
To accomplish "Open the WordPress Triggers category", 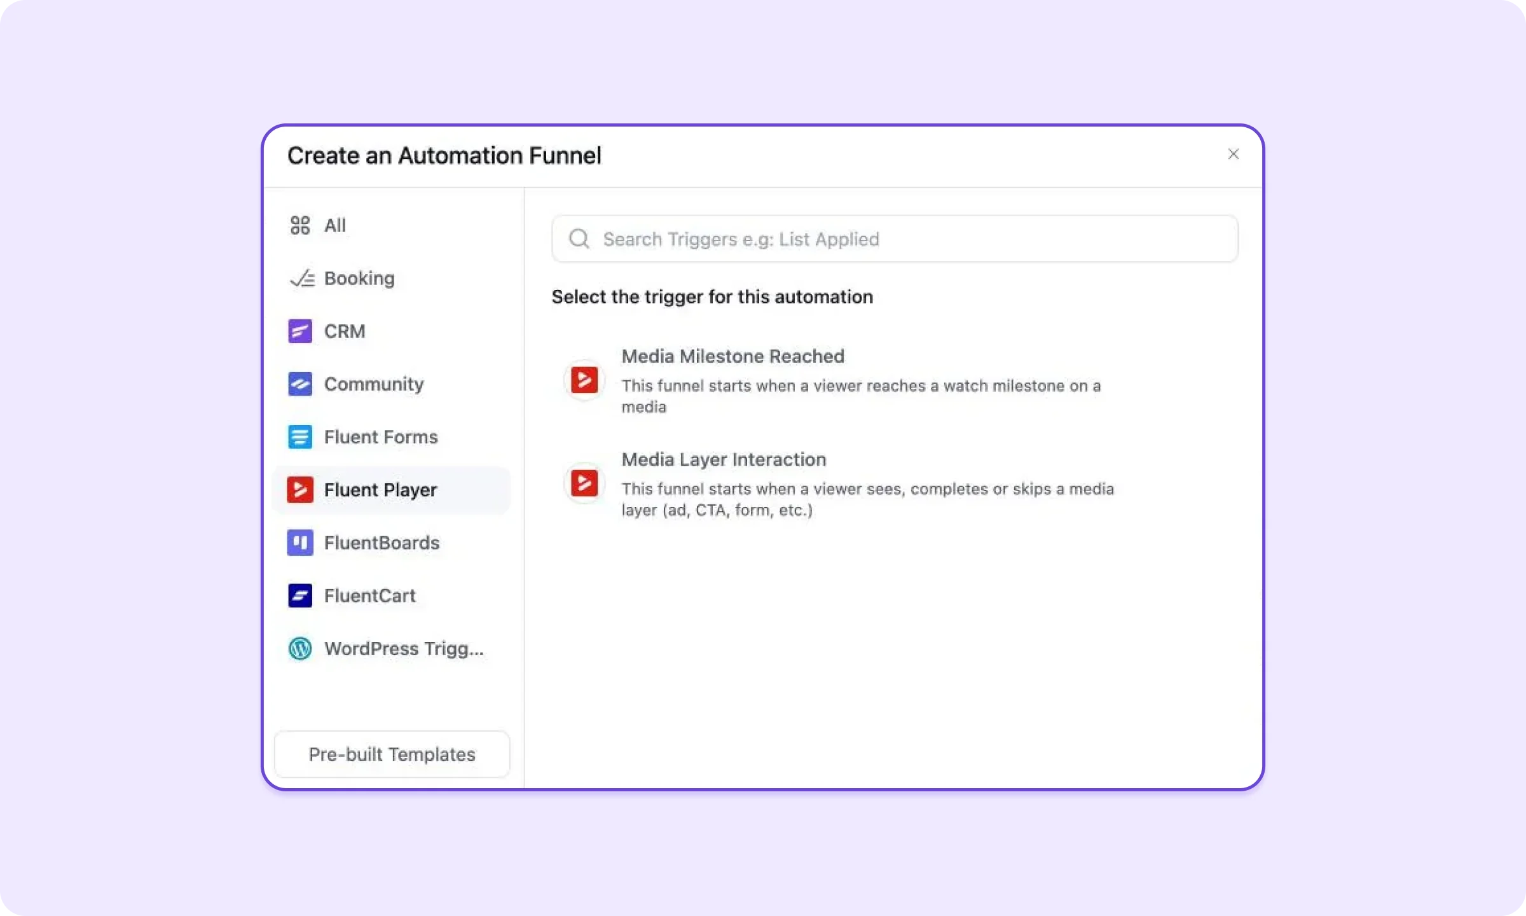I will click(x=391, y=648).
